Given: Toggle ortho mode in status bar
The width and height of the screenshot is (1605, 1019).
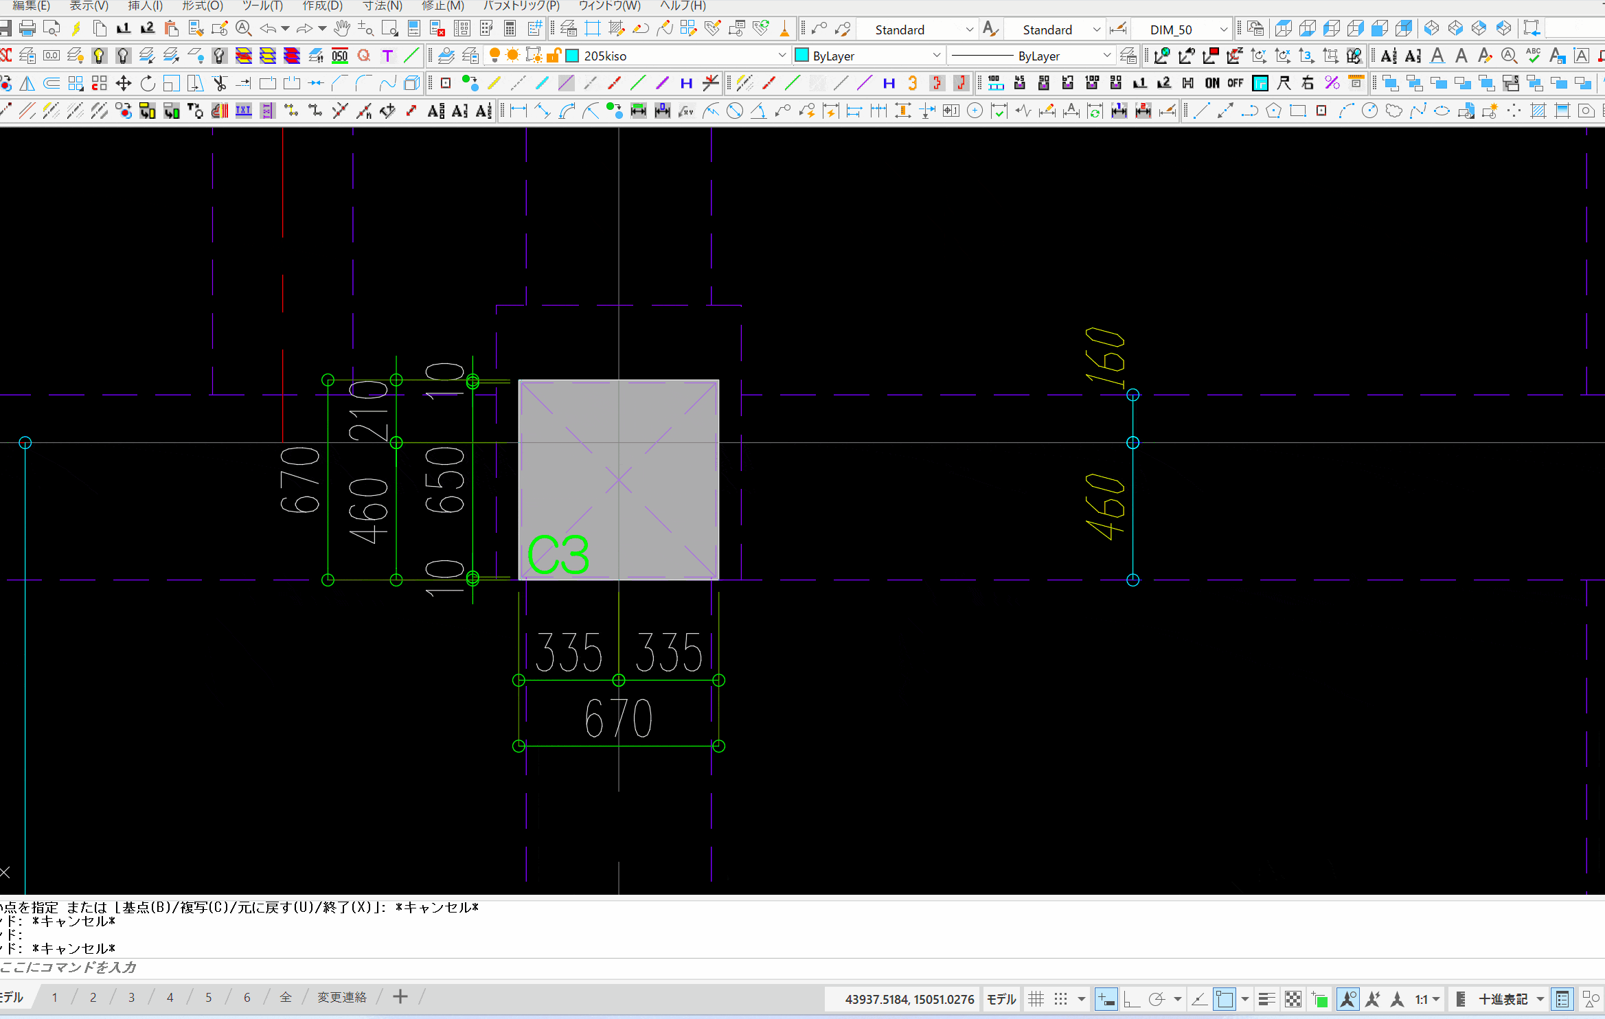Looking at the screenshot, I should 1131,999.
